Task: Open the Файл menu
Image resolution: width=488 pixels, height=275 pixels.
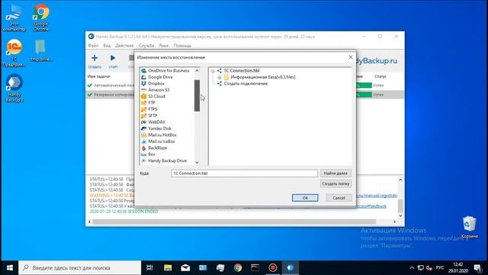Action: tap(93, 46)
